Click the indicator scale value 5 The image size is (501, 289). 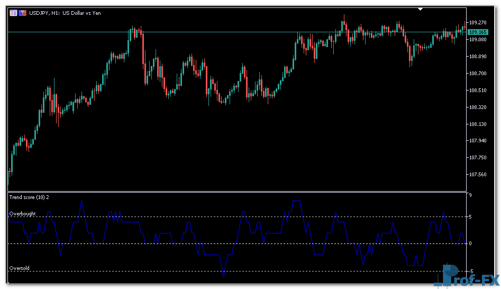469,217
